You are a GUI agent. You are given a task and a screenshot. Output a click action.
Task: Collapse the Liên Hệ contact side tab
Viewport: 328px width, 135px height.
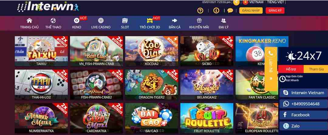(x=271, y=79)
